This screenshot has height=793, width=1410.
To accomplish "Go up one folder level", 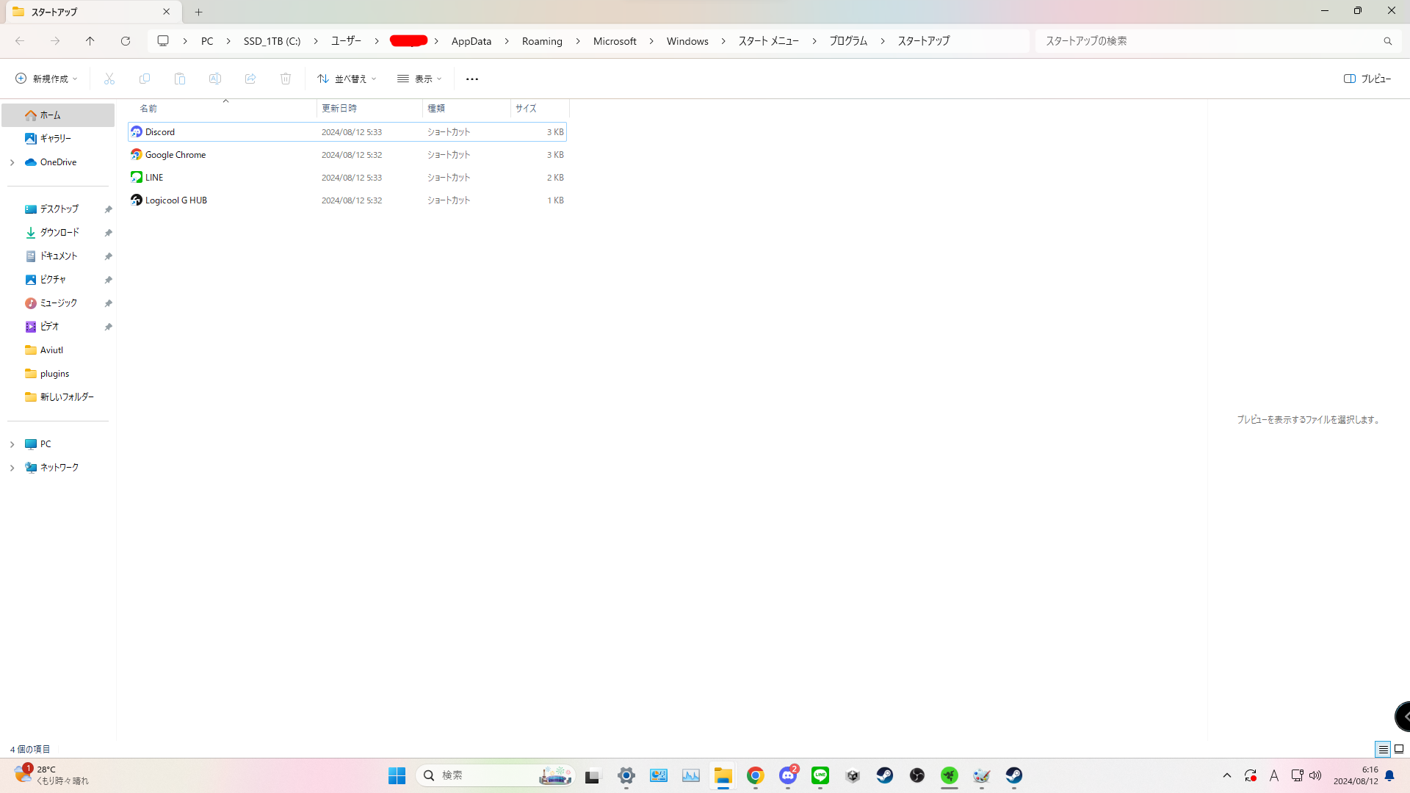I will (x=90, y=41).
